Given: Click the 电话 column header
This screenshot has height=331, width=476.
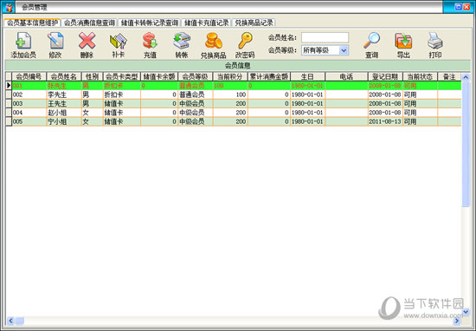Looking at the screenshot, I should 346,76.
